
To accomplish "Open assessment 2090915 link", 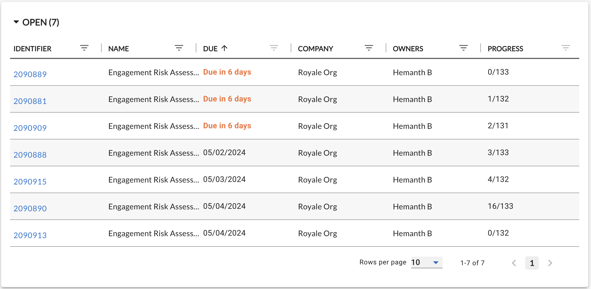I will point(30,182).
